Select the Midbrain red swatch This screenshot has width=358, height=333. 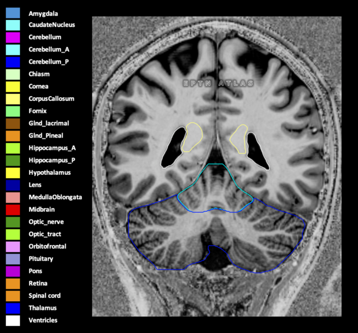13,210
